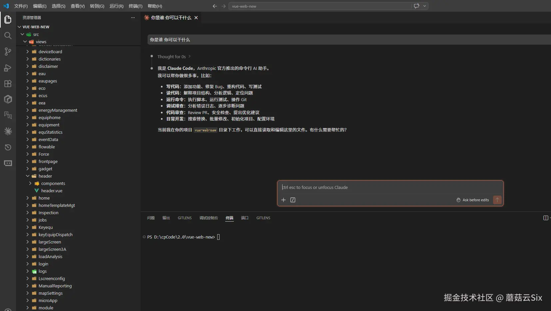This screenshot has height=311, width=551.
Task: Open the Search view in the activity bar
Action: 8,36
